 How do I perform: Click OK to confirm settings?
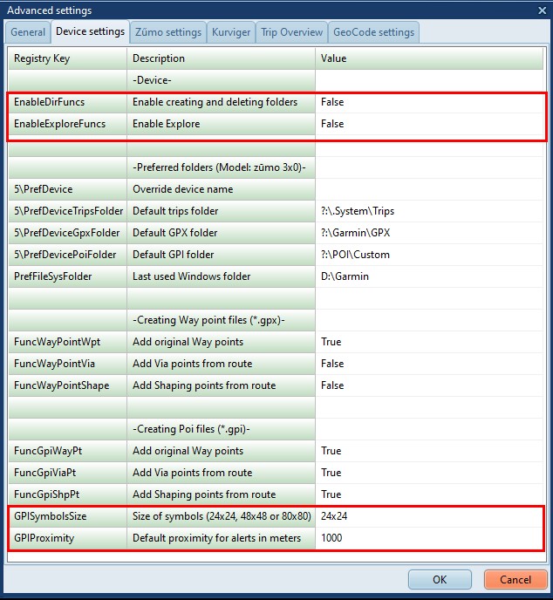click(440, 579)
